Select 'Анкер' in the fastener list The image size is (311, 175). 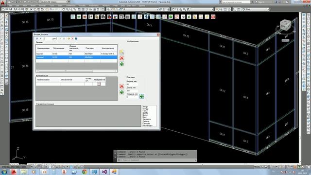tap(145, 107)
